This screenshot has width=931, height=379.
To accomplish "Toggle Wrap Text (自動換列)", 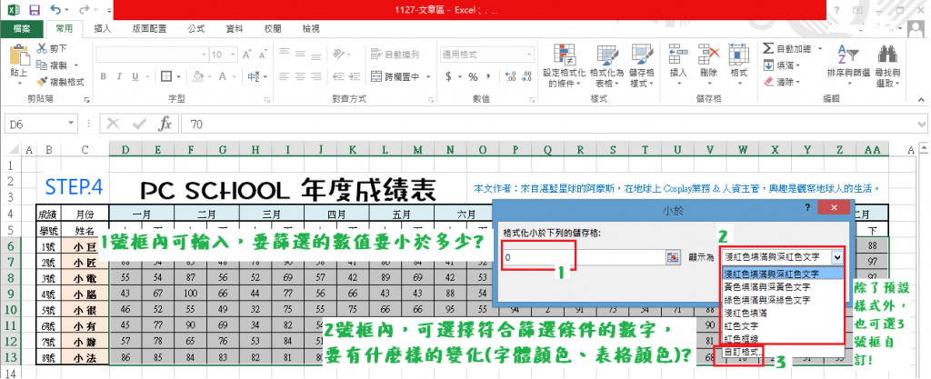I will 395,55.
